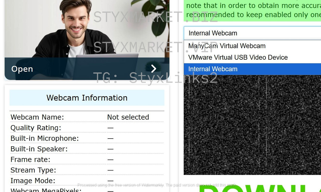Image resolution: width=321 pixels, height=192 pixels.
Task: Choose VMware Virtual USB Video Device option
Action: tap(238, 57)
